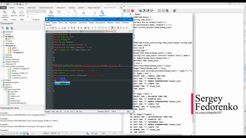The height and width of the screenshot is (138, 246).
Task: Open the Правка menu in Notepad++
Action: click(x=54, y=23)
